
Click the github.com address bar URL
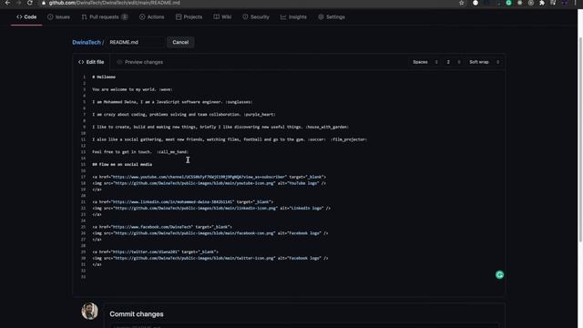click(115, 3)
